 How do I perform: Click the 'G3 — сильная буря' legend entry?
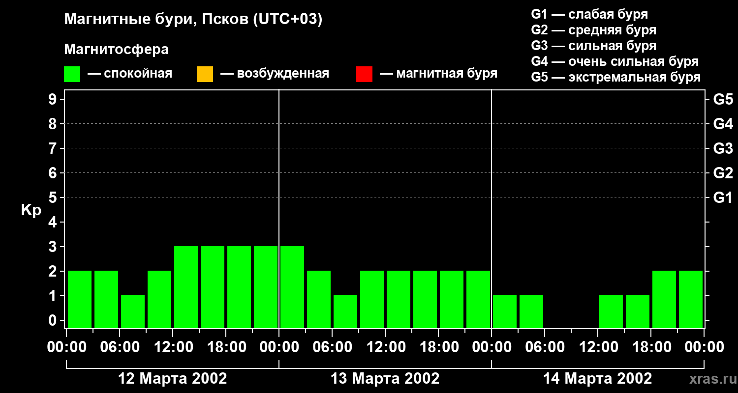(x=593, y=46)
